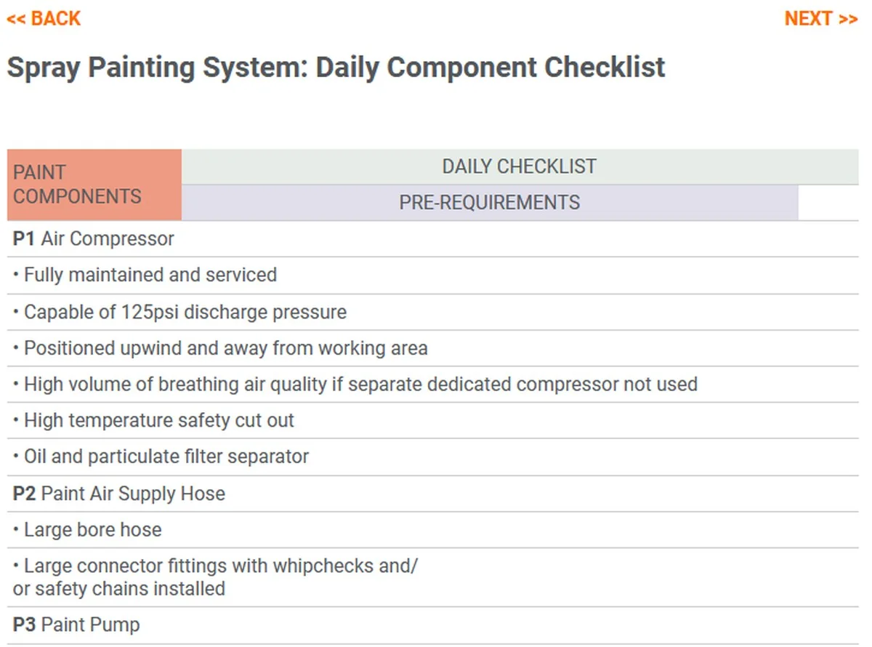Click the 'Fully maintained and serviced' item
872x647 pixels.
click(150, 276)
